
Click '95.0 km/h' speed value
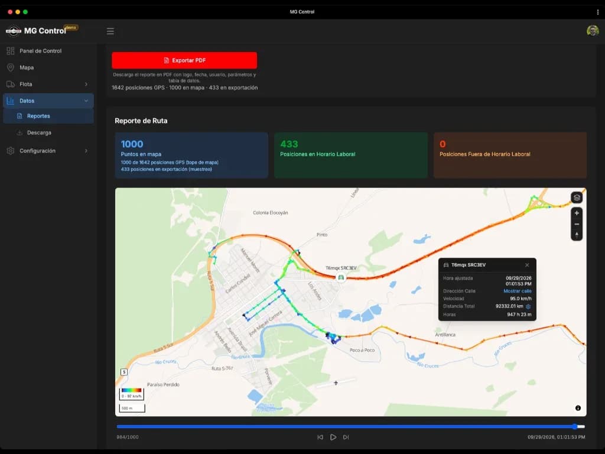point(521,299)
